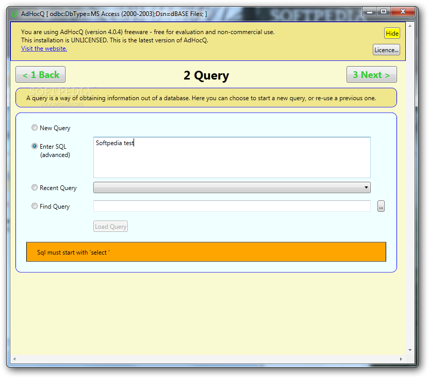Viewport: 429px width, 378px height.
Task: Open the Licence... dialog
Action: (x=386, y=50)
